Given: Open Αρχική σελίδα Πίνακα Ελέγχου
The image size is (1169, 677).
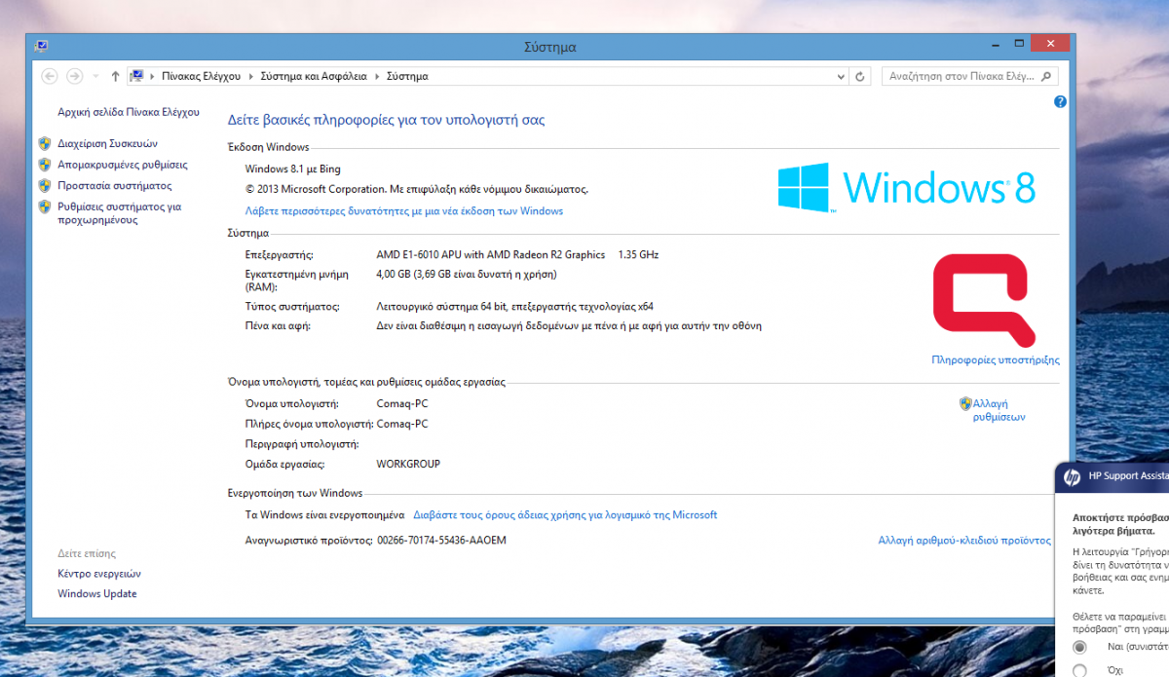Looking at the screenshot, I should point(129,112).
